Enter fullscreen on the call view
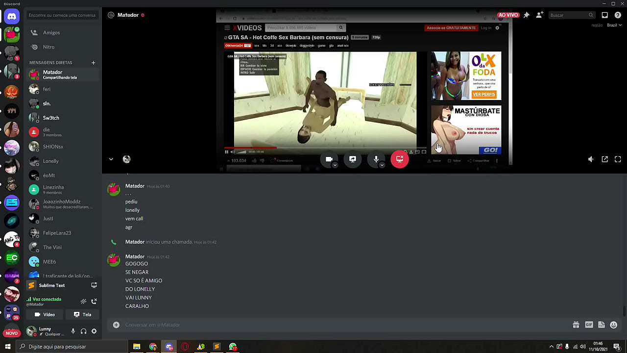This screenshot has width=627, height=353. pos(618,159)
